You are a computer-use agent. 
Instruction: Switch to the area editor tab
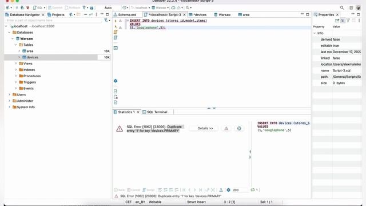244,14
